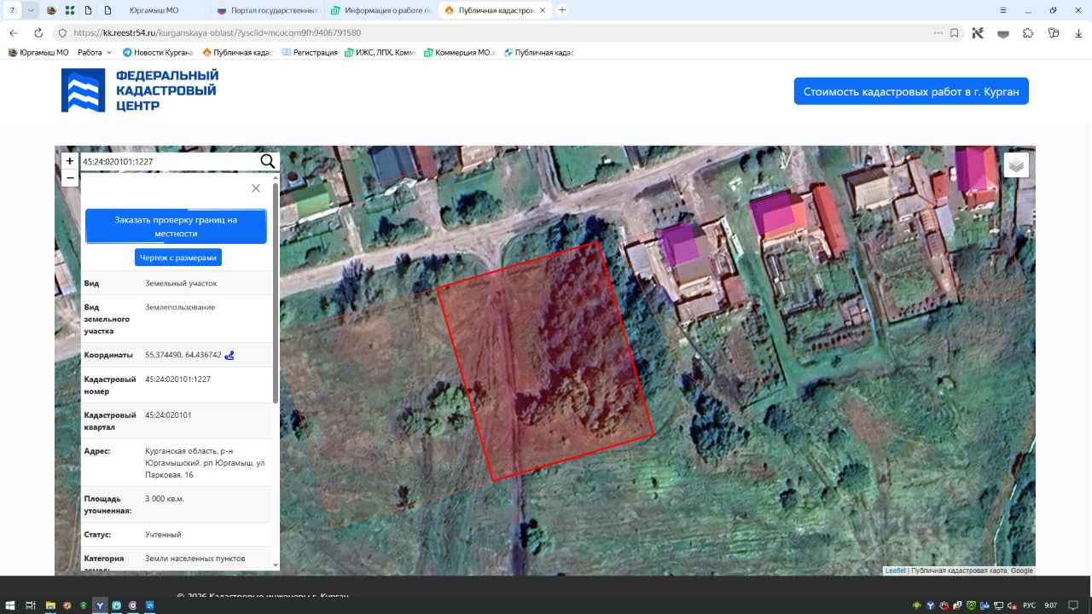Switch to the Портал государственных tab
Image resolution: width=1092 pixels, height=614 pixels.
268,10
